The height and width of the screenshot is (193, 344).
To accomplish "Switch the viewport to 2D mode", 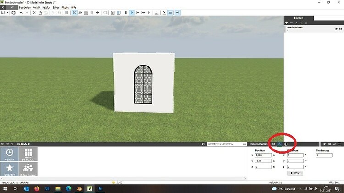I will click(80, 13).
